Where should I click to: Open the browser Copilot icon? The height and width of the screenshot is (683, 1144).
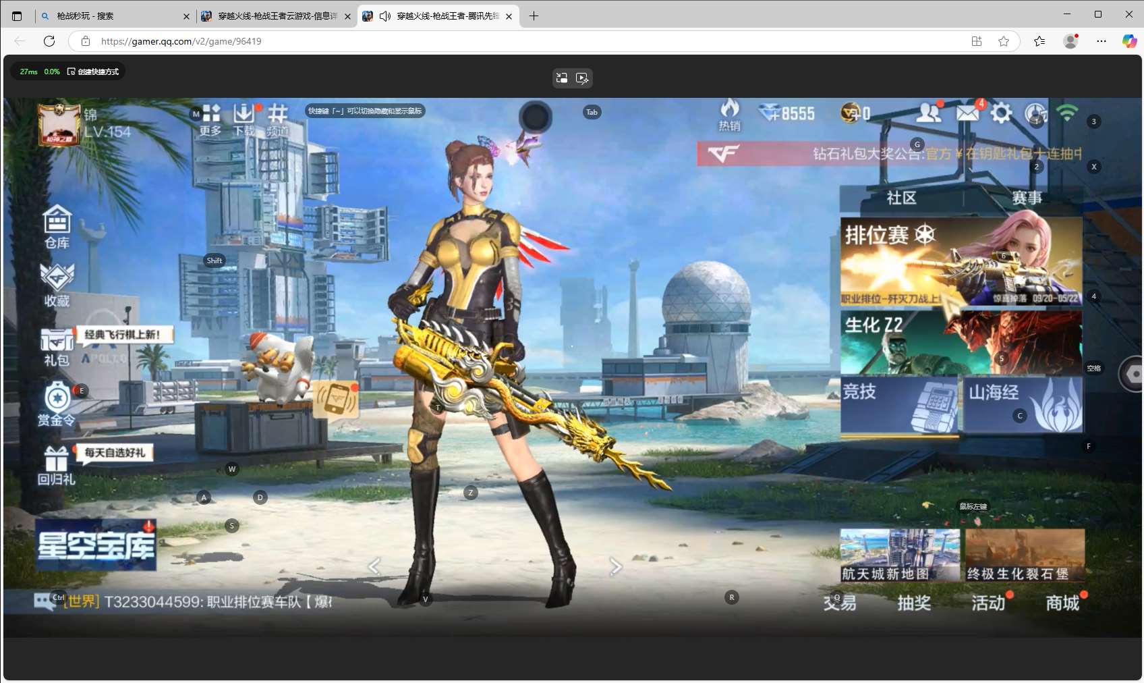[x=1129, y=41]
